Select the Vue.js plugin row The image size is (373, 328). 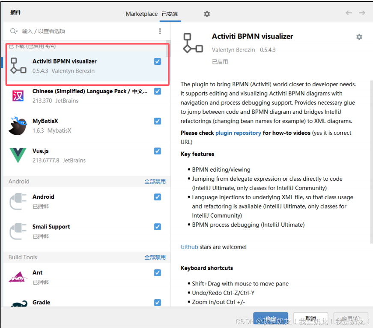pos(87,155)
